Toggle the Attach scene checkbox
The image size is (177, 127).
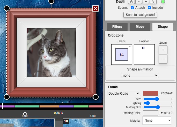[132, 8]
